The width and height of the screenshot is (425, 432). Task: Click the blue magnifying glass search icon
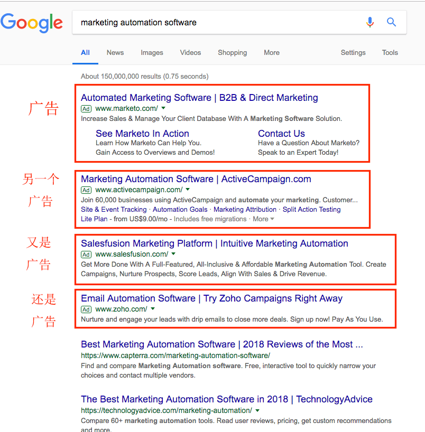click(x=391, y=22)
